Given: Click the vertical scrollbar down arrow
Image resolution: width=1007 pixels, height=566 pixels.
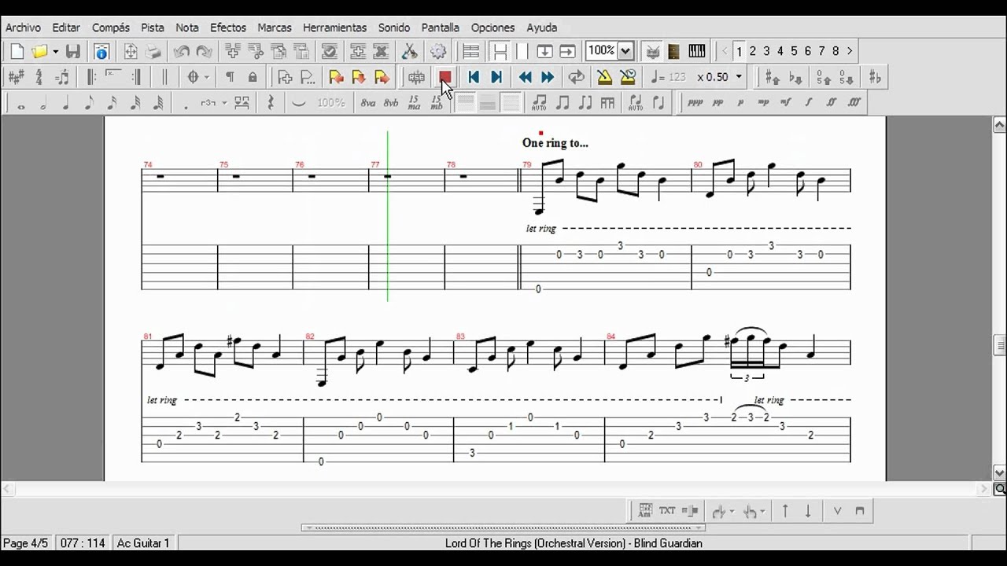Looking at the screenshot, I should coord(999,473).
